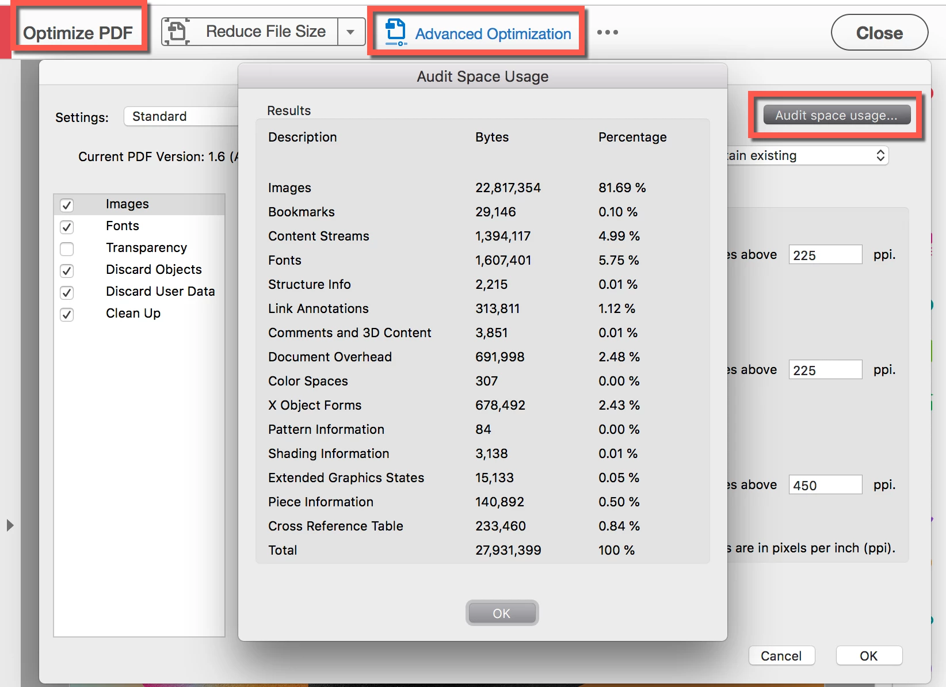Close the Optimize PDF toolbar
946x687 pixels.
879,33
